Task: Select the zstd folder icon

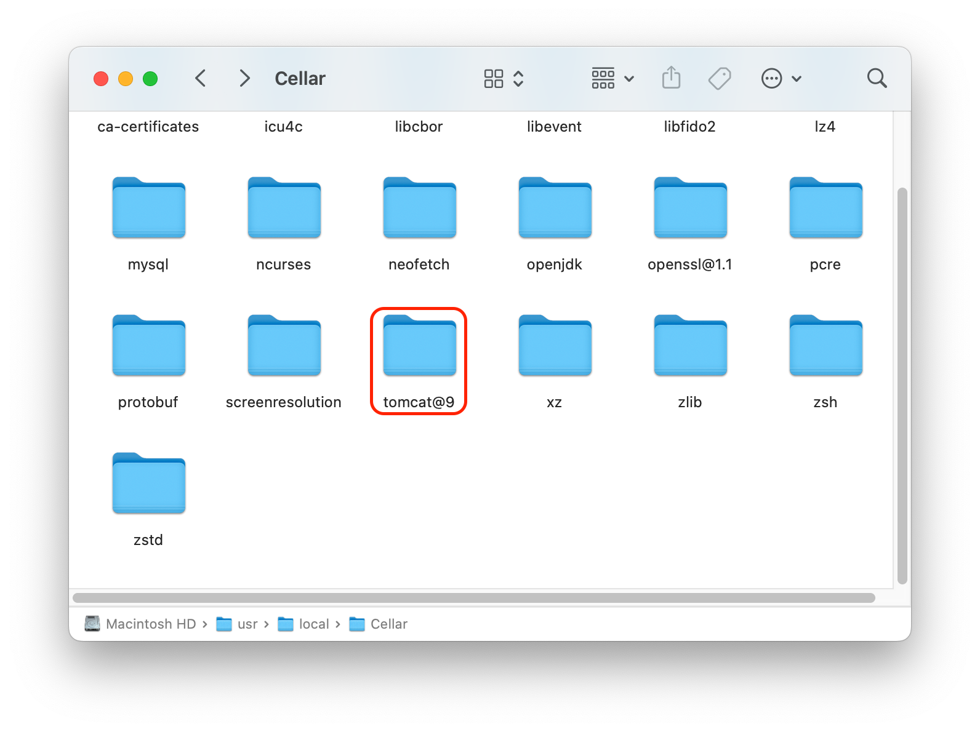Action: [x=148, y=483]
